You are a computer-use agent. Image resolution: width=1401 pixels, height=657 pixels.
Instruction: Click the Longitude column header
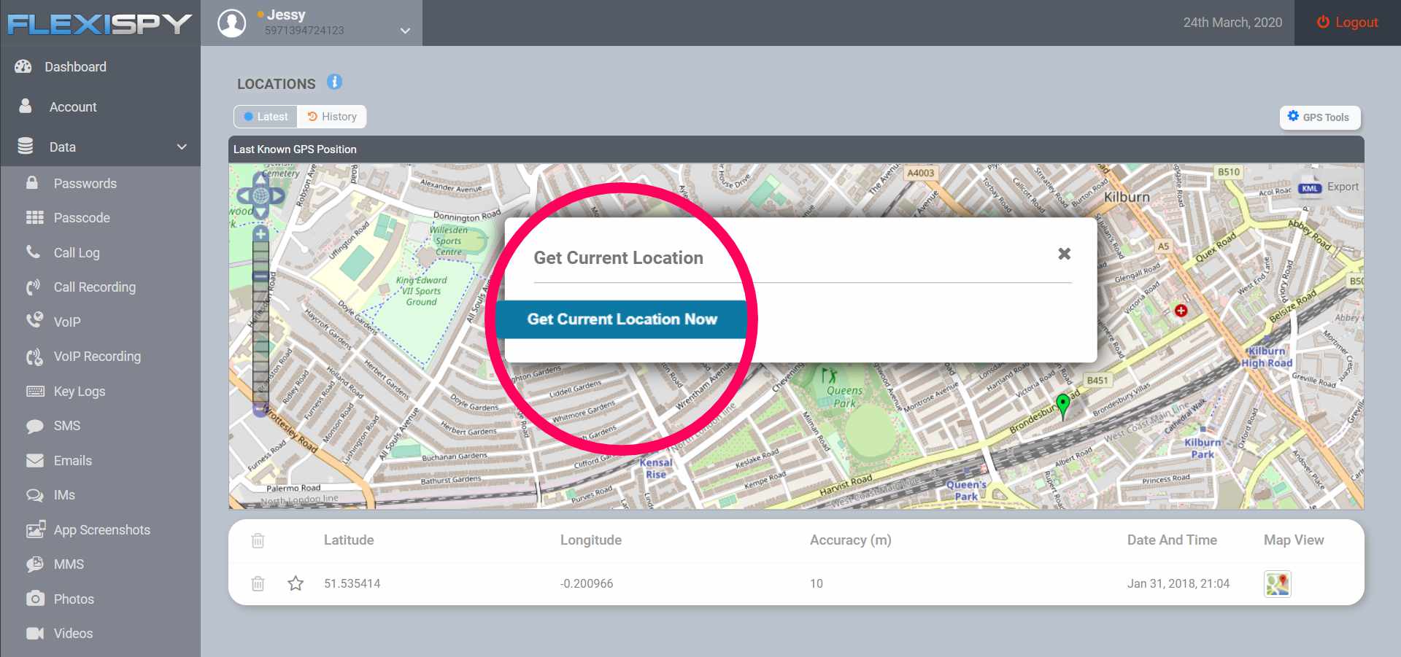591,540
